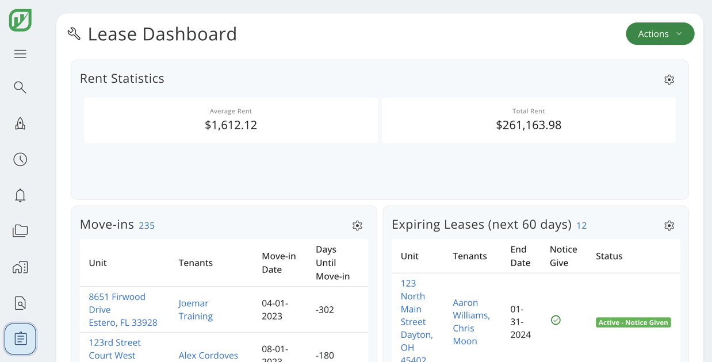Open the Rent Statistics settings gear
The height and width of the screenshot is (362, 712).
(669, 79)
